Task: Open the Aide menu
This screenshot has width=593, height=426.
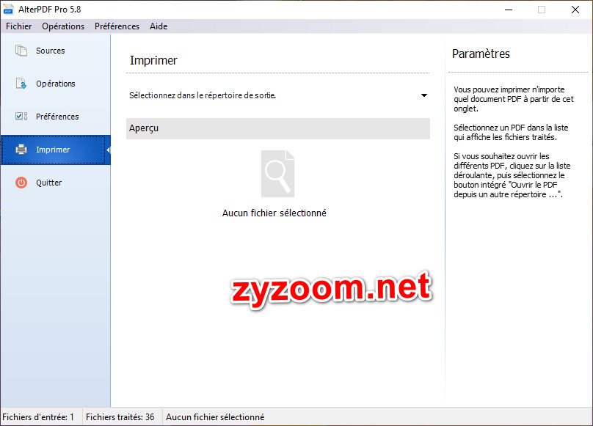Action: (x=159, y=26)
